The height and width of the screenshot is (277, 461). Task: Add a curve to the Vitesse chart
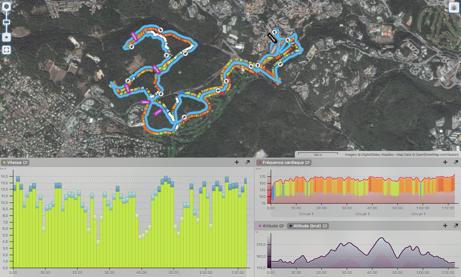click(x=237, y=162)
